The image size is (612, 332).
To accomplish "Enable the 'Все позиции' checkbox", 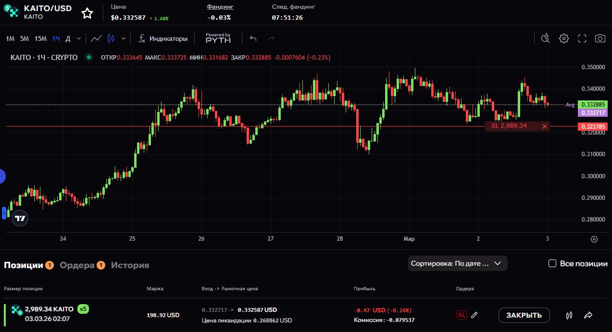I will point(552,263).
